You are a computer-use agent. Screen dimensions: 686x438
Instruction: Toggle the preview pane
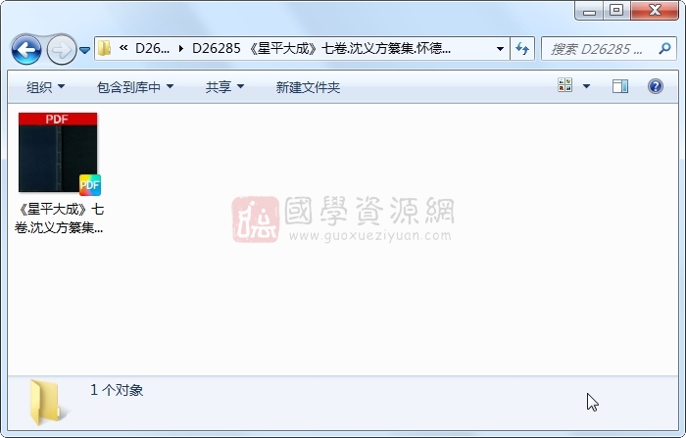tap(620, 86)
